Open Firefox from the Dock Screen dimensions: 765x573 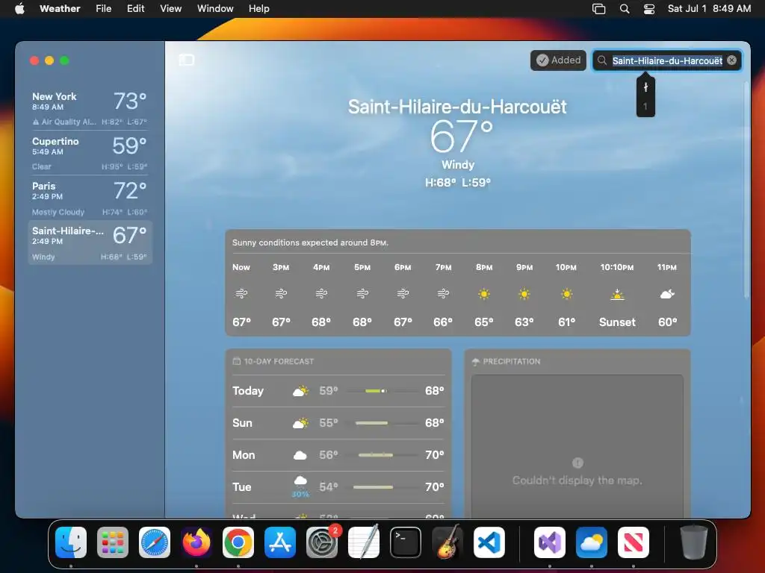click(196, 542)
